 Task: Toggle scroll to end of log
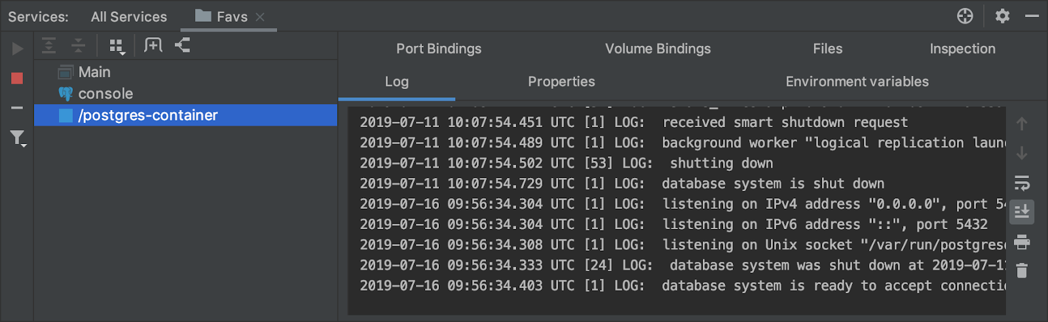1022,212
